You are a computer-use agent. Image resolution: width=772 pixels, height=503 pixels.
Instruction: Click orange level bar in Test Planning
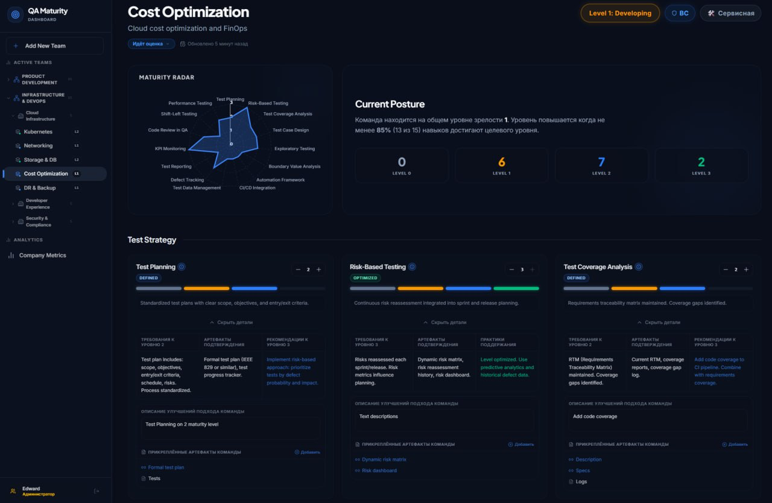[x=207, y=288]
